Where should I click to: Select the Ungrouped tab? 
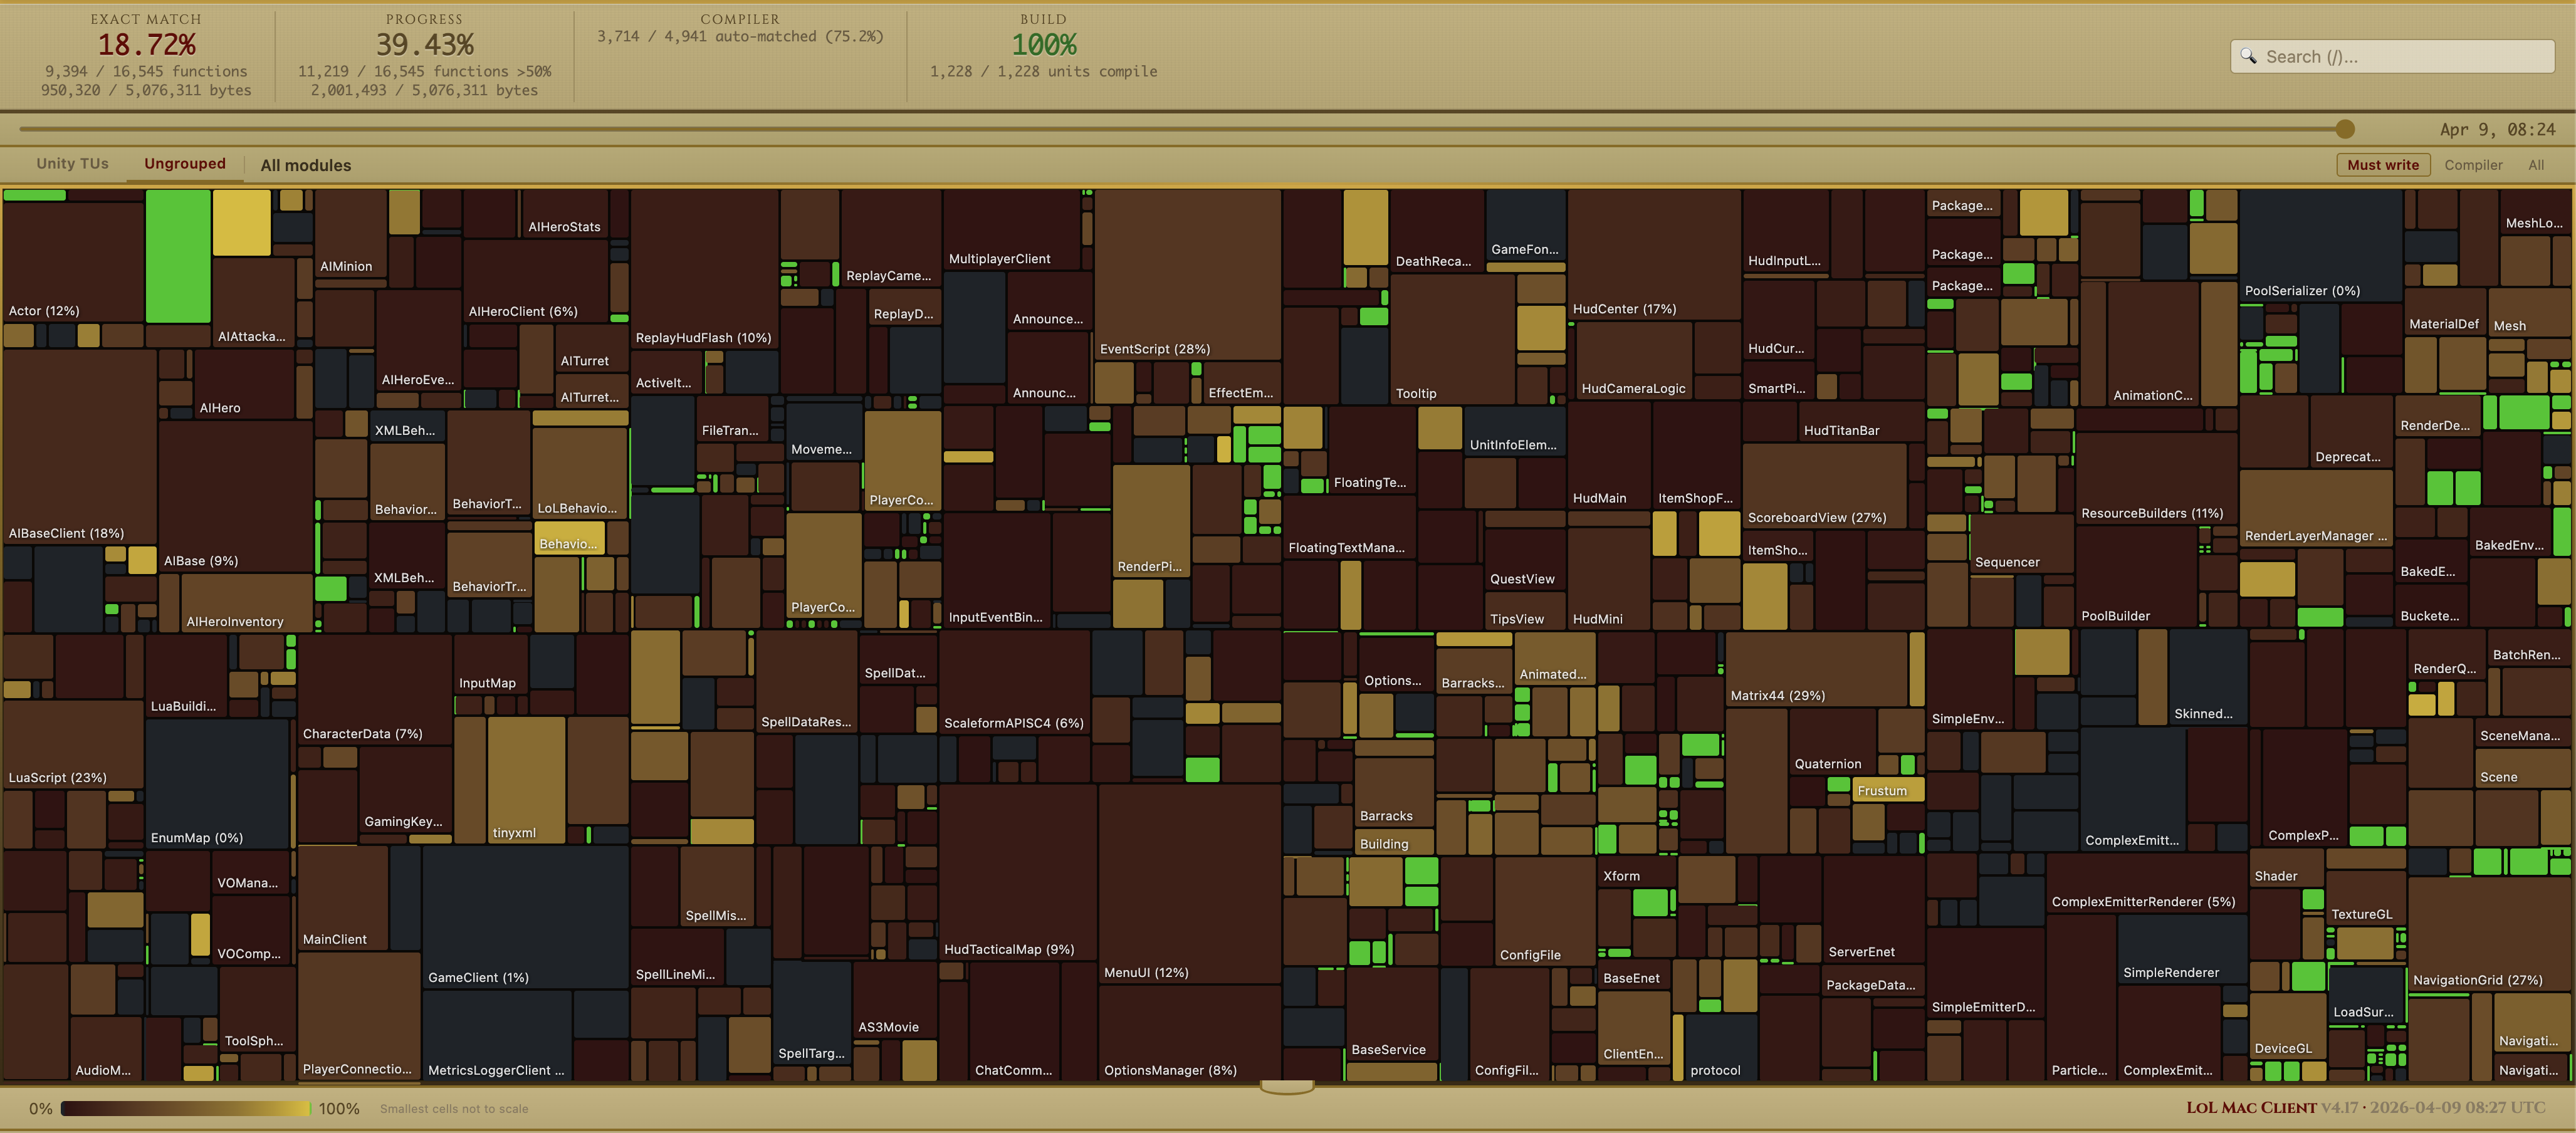point(185,164)
